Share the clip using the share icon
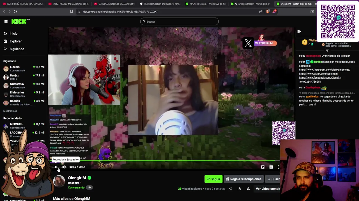This screenshot has height=201, width=359. 230,189
